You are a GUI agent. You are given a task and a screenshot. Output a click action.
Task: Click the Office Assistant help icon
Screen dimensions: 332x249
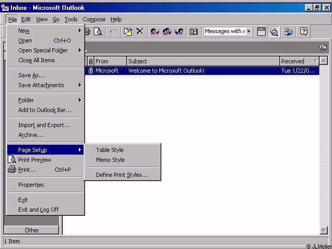pyautogui.click(x=303, y=32)
